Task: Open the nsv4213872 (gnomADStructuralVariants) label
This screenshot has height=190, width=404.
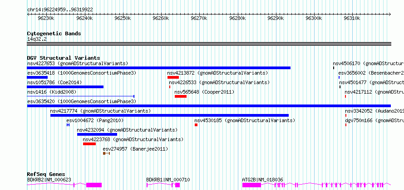Action: tap(218, 73)
